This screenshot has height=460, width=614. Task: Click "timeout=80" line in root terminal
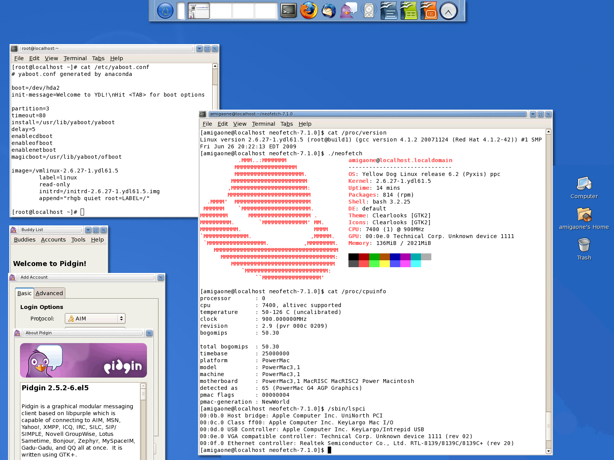click(29, 116)
